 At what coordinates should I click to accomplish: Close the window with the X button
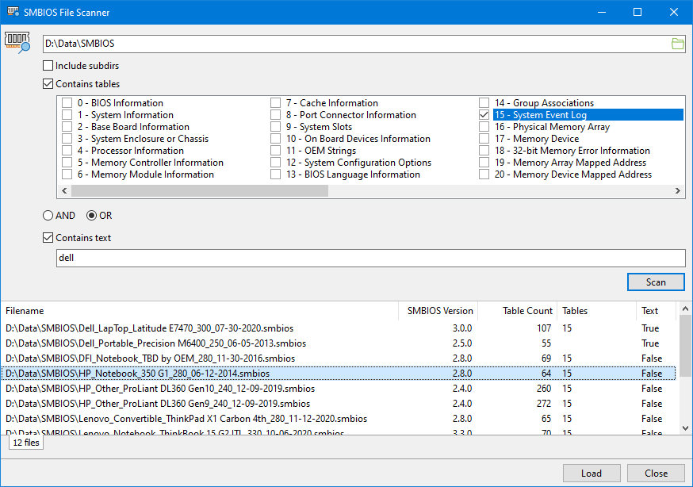673,12
